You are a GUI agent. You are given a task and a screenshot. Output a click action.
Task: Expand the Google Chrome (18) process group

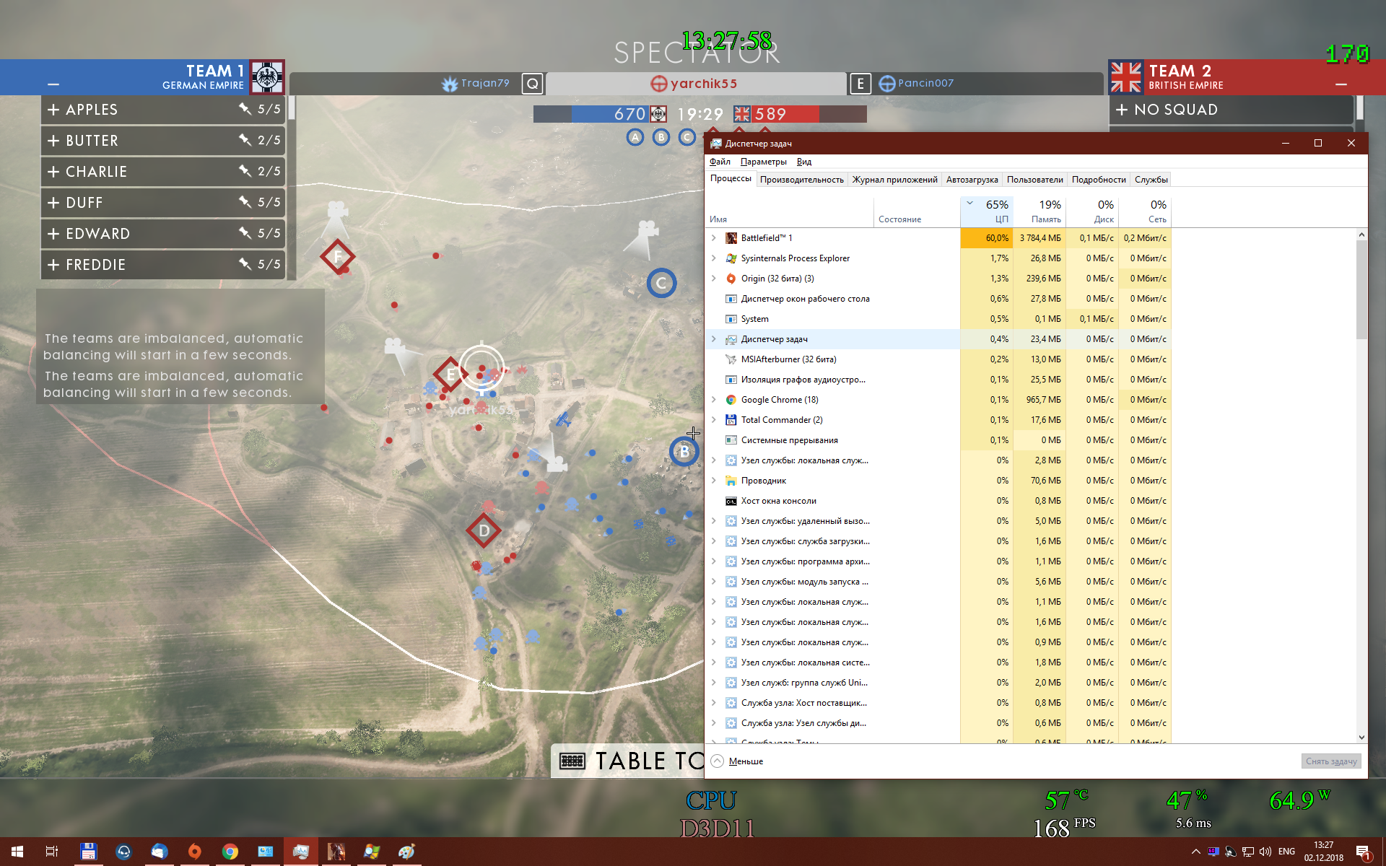(x=714, y=400)
